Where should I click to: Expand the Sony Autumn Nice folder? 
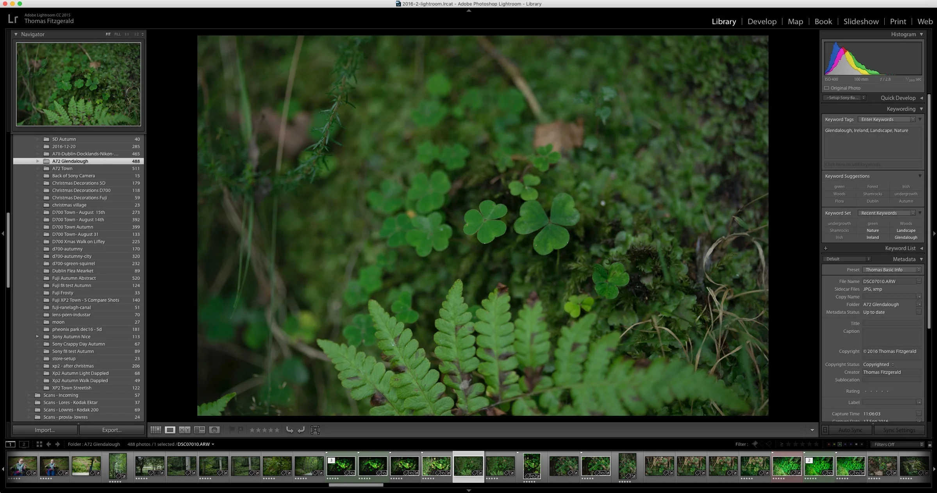point(37,336)
